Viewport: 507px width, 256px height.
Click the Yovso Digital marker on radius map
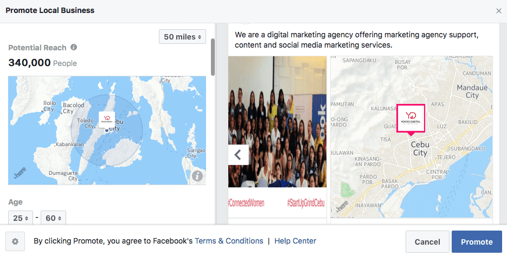click(107, 120)
